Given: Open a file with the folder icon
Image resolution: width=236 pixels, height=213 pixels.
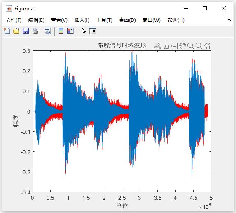Looking at the screenshot, I should (x=16, y=31).
